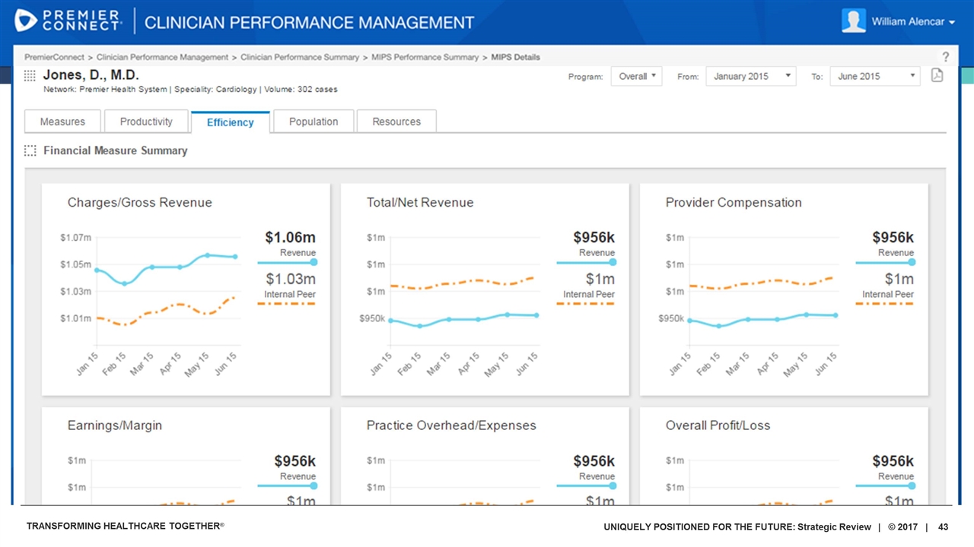Switch to the Productivity tab
The height and width of the screenshot is (547, 974).
coord(146,122)
